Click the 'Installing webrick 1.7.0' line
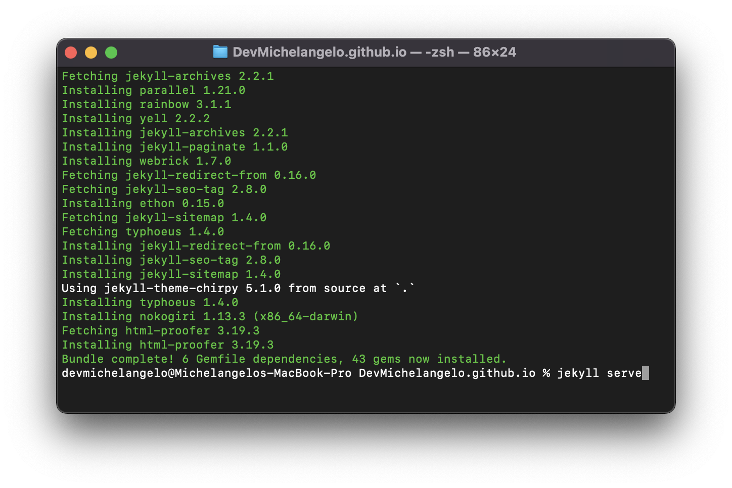732x488 pixels. [146, 161]
